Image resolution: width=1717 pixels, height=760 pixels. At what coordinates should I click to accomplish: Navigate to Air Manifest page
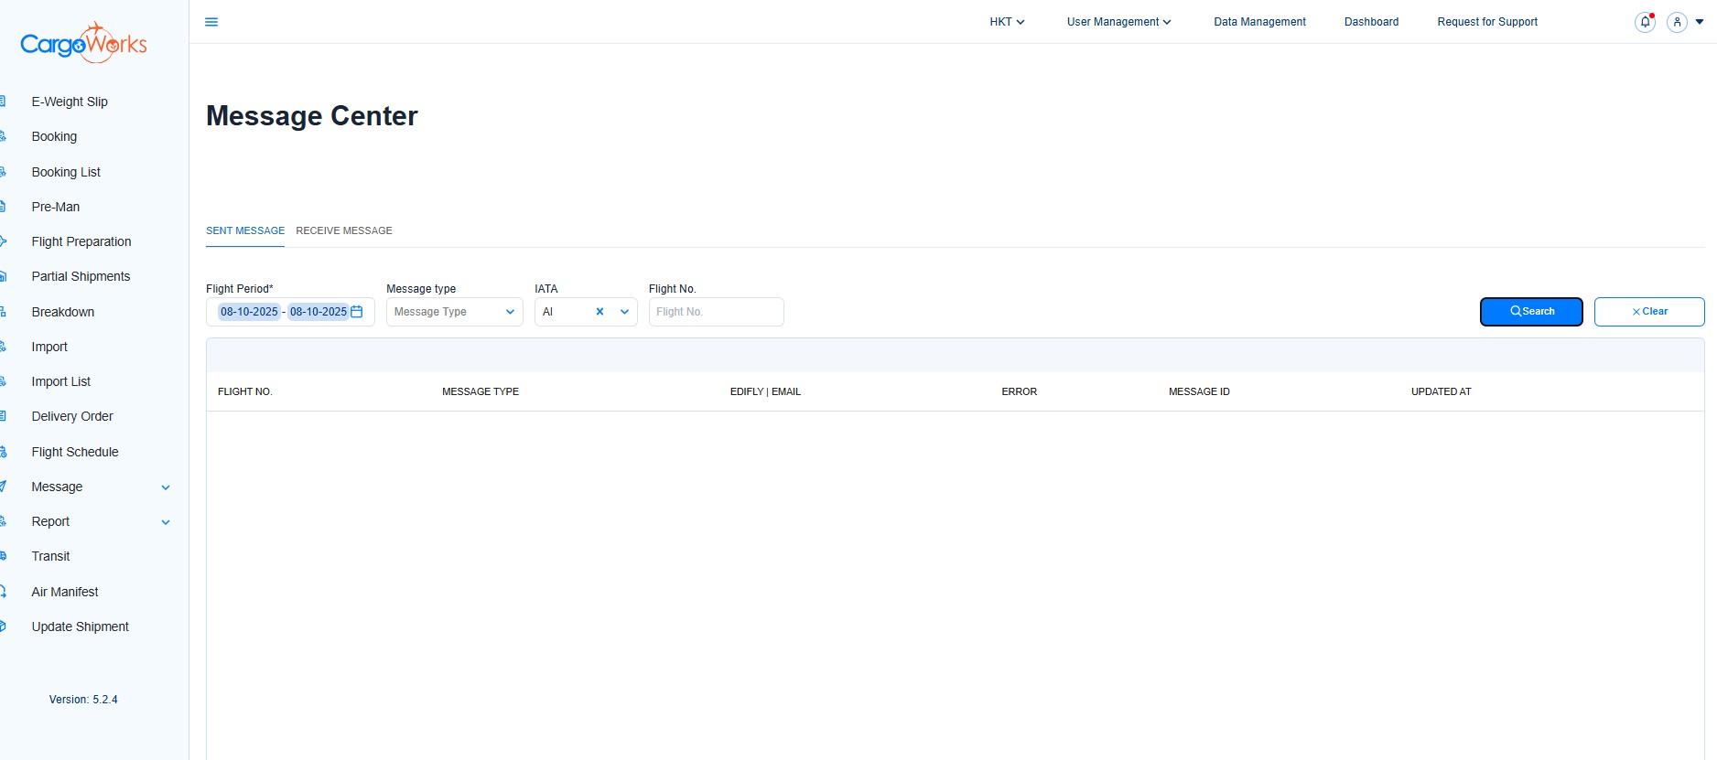[x=65, y=592]
